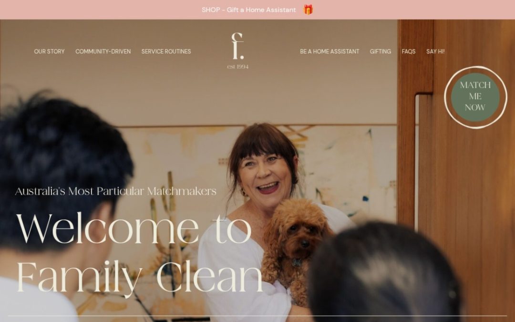The height and width of the screenshot is (322, 515).
Task: Open the Service Routines menu item
Action: click(x=166, y=51)
